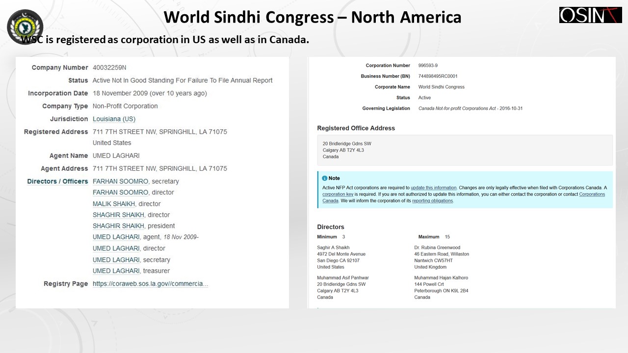
Task: Click corporate name World Sindhi Congress
Action: (441, 87)
